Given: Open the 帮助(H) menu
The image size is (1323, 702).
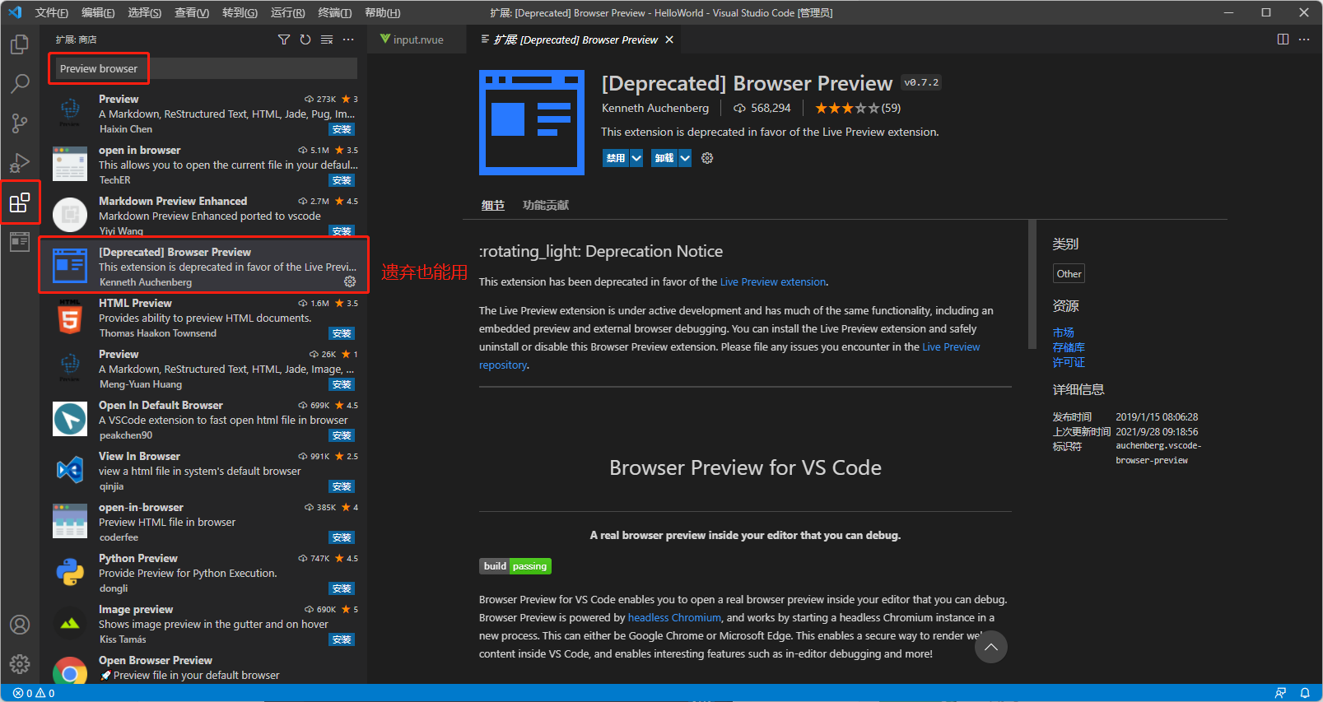Looking at the screenshot, I should pyautogui.click(x=382, y=12).
